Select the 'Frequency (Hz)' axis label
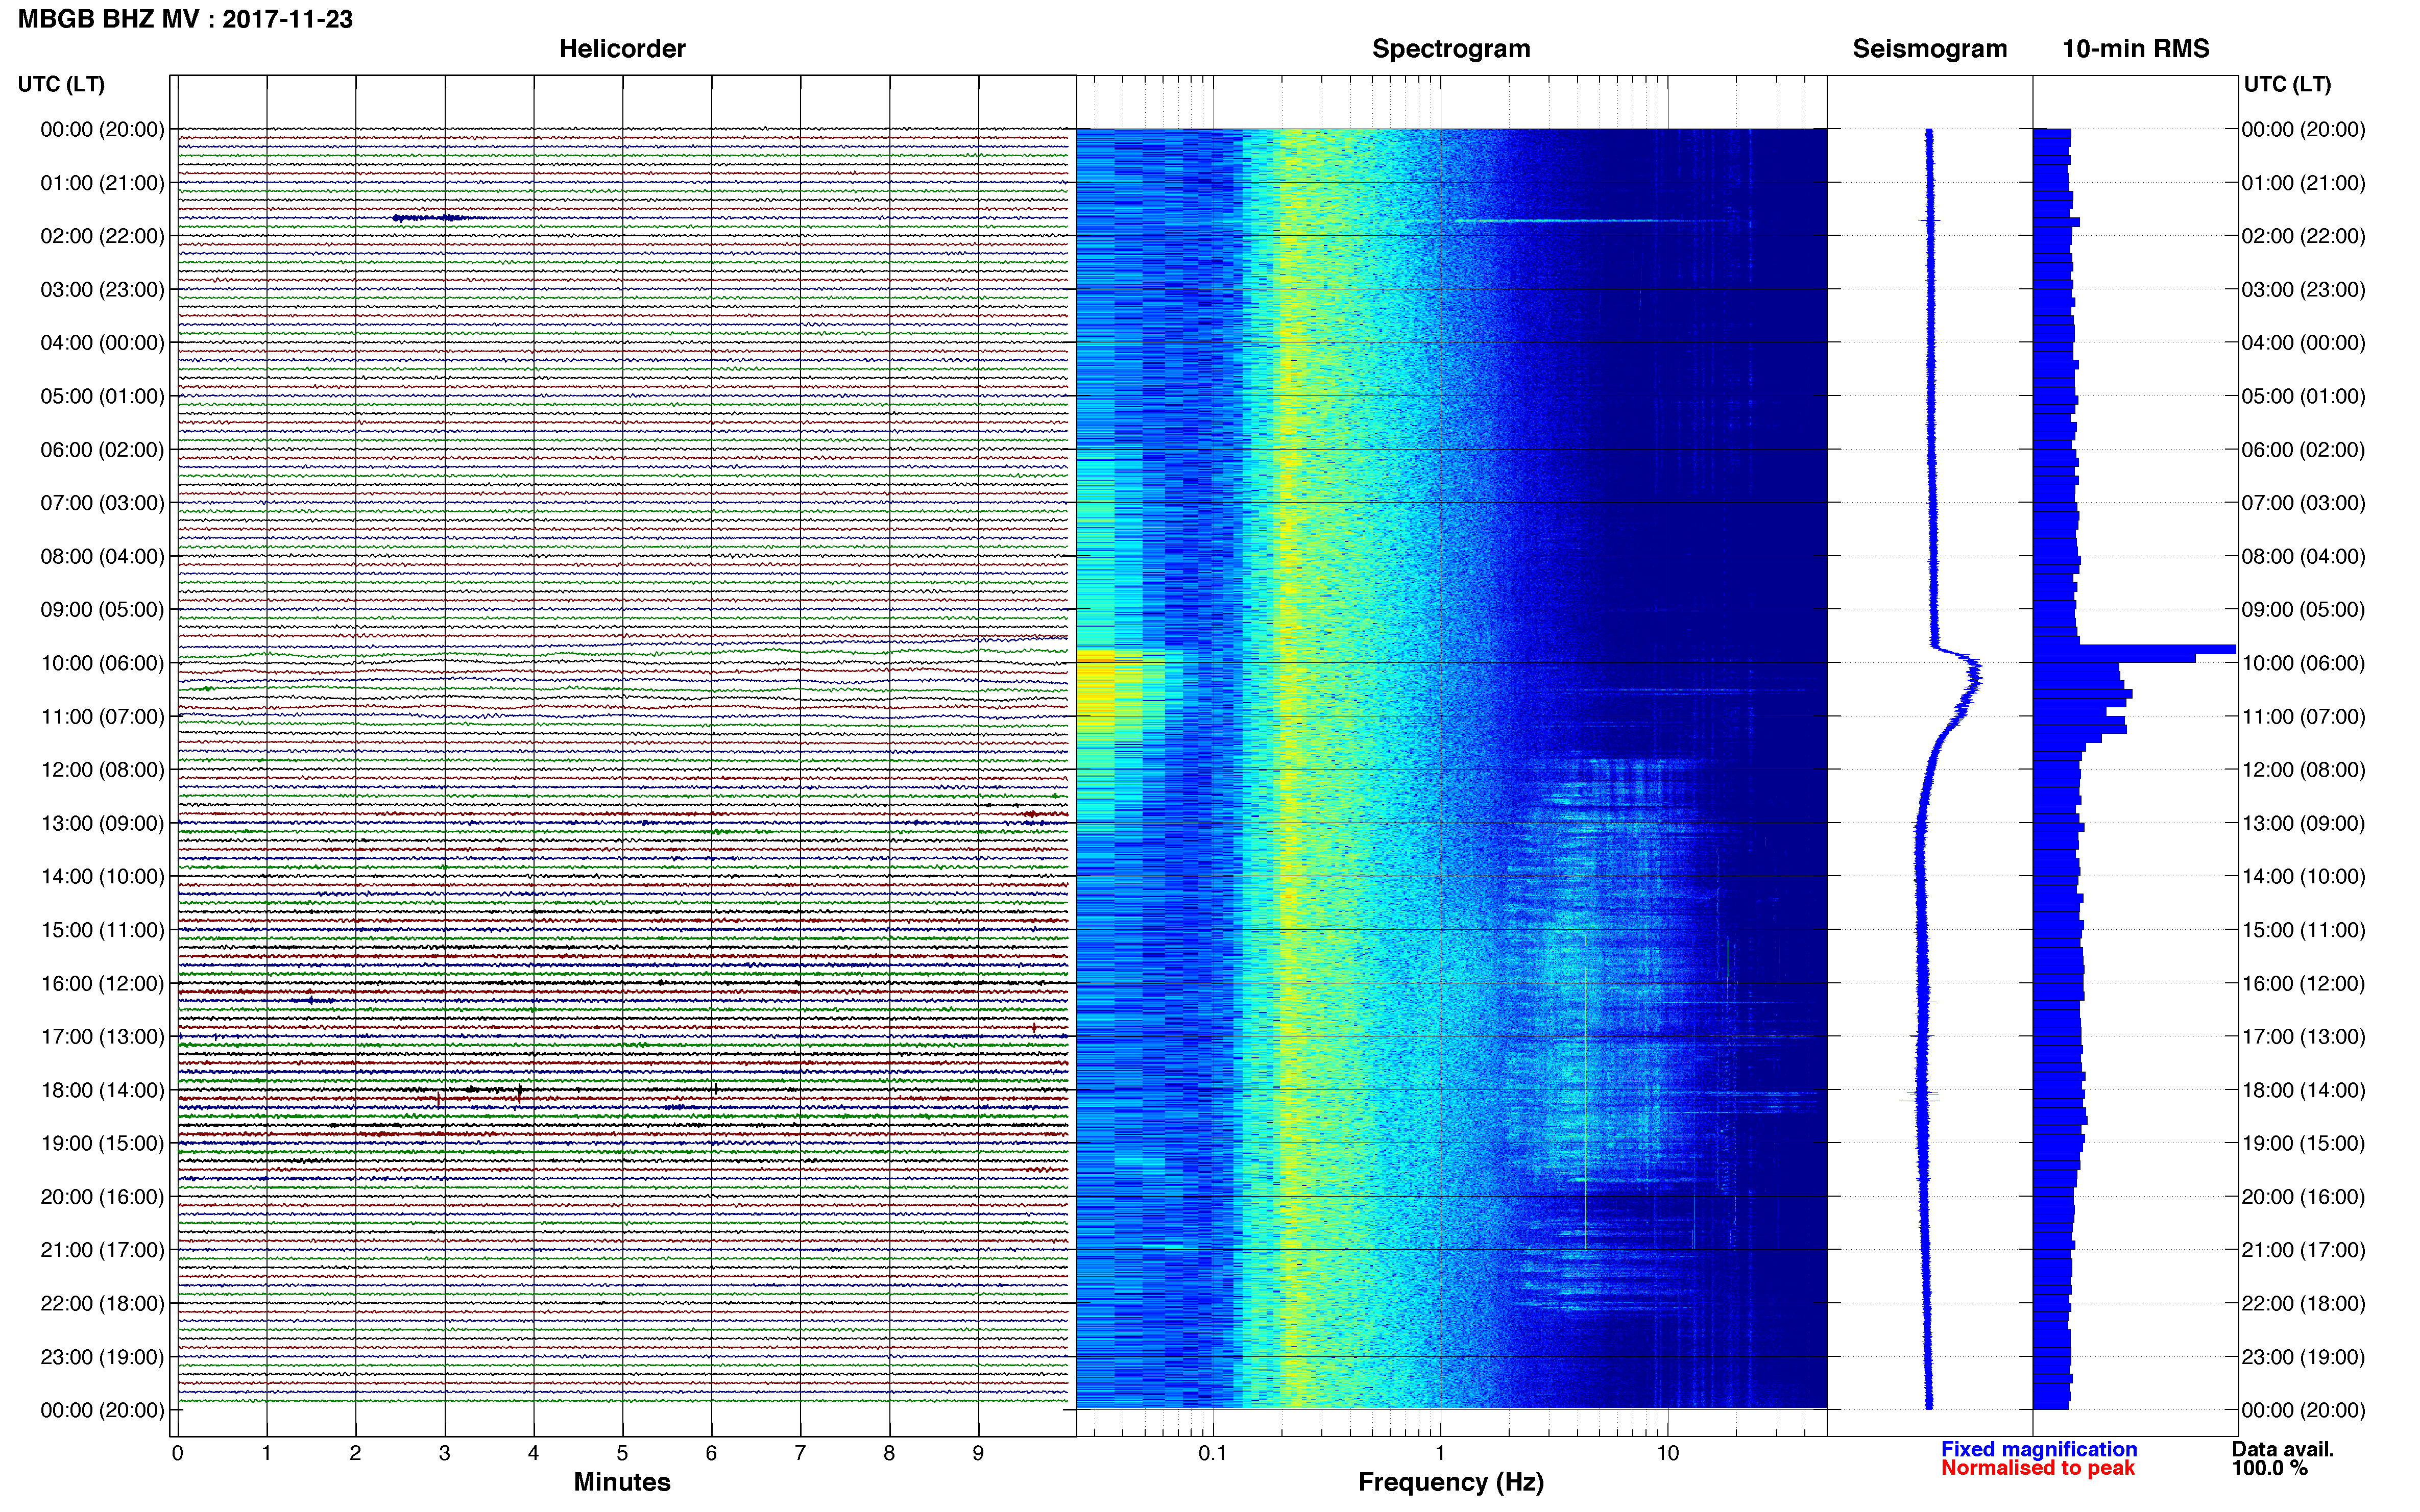Screen dimensions: 2420x1512 1450,1482
